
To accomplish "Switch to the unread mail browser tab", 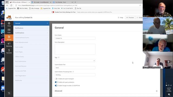I will pyautogui.click(x=41, y=2).
